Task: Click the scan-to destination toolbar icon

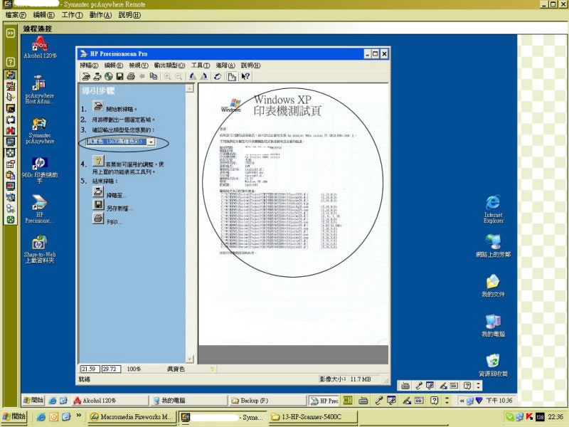Action: [x=97, y=77]
